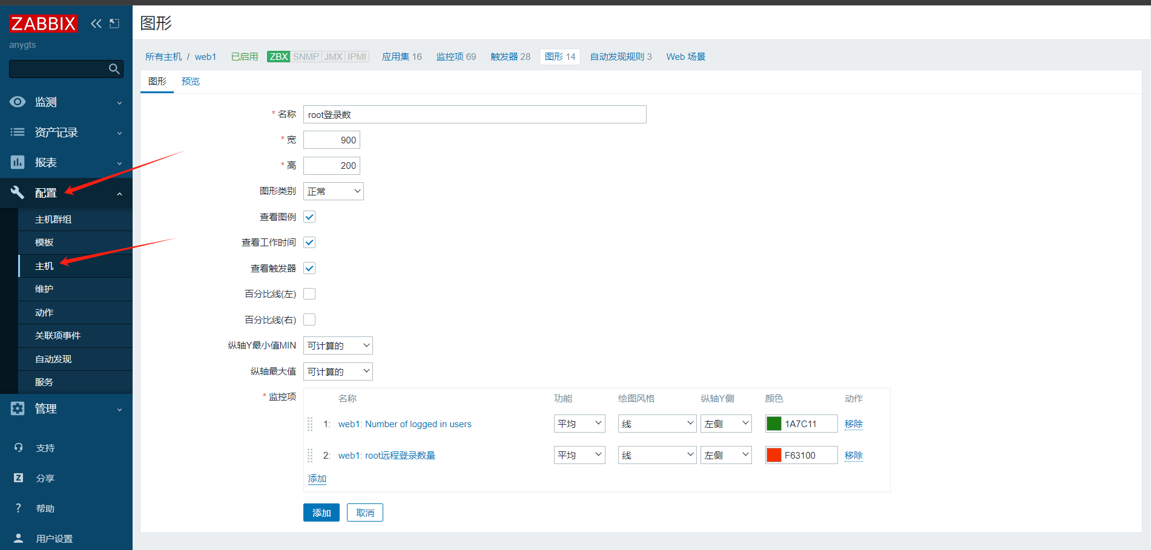Open 报表 via the bar chart icon
Screen dimensions: 1151x550
18,162
